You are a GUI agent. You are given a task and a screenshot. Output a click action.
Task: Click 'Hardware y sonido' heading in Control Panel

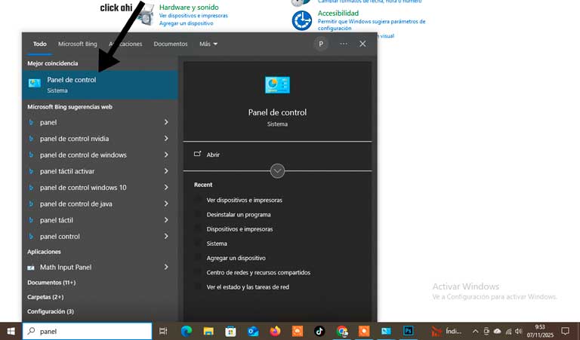[x=189, y=7]
